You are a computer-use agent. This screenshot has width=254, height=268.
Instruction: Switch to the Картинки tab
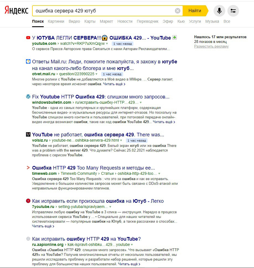tap(56, 21)
